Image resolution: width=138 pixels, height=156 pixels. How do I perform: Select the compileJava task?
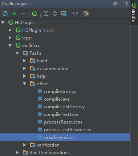click(x=57, y=99)
